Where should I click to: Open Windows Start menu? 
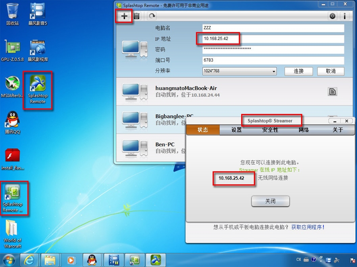pyautogui.click(x=9, y=260)
